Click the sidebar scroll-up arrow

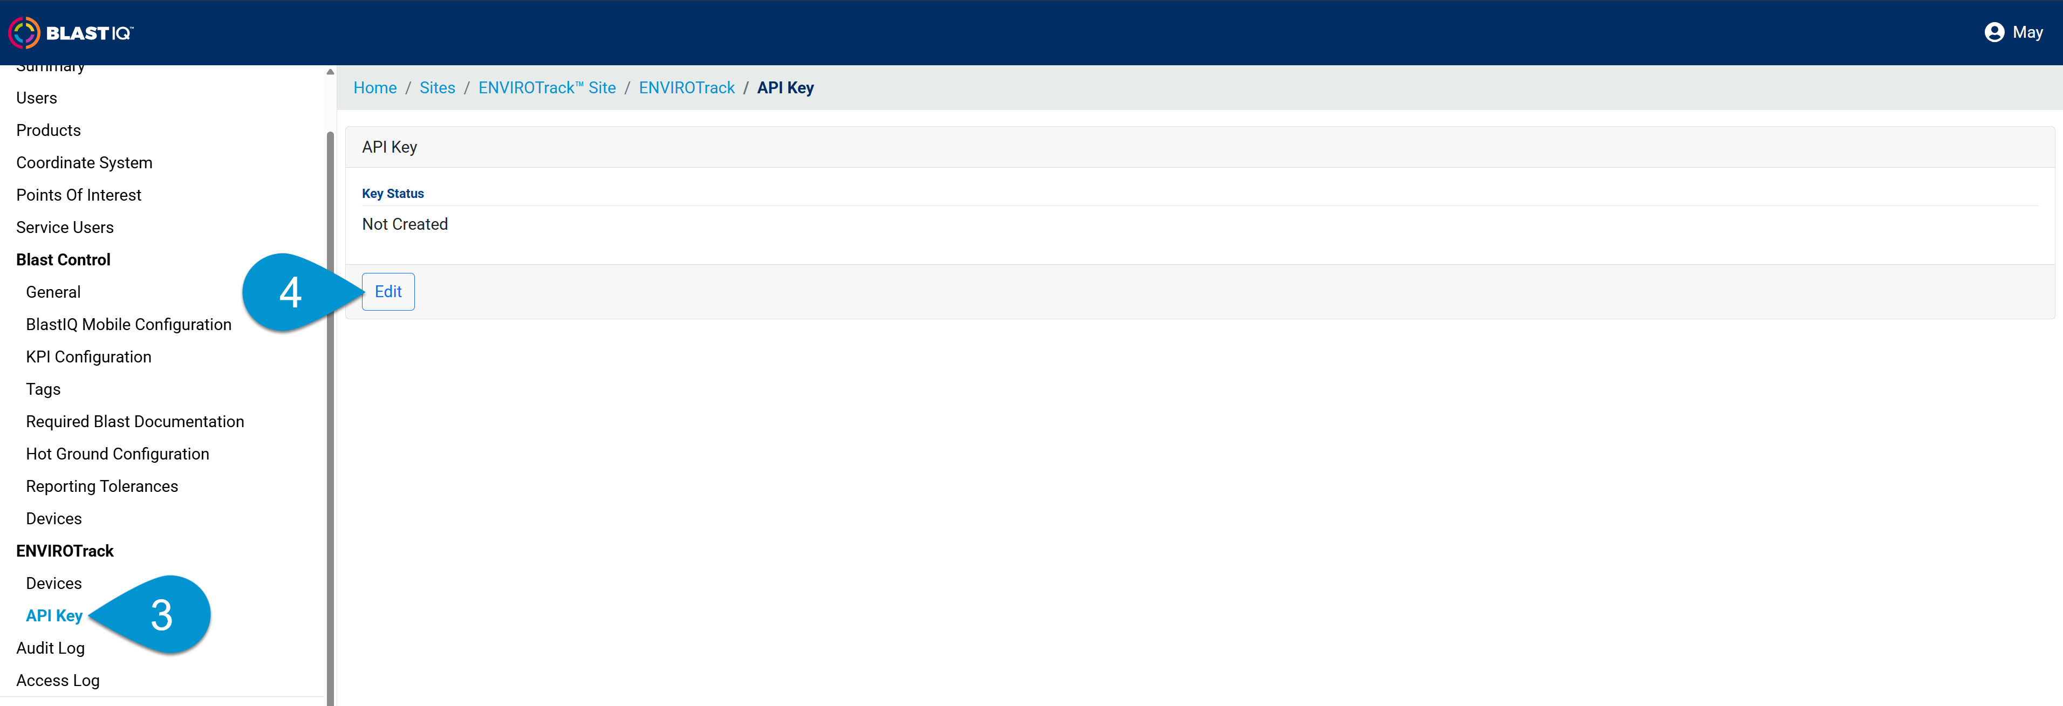pos(330,72)
